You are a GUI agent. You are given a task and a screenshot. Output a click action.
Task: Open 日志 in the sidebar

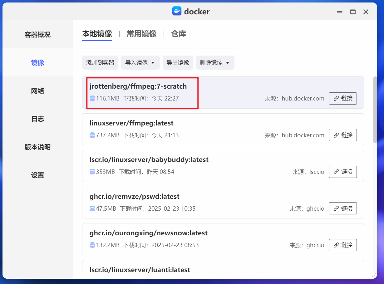pyautogui.click(x=37, y=119)
